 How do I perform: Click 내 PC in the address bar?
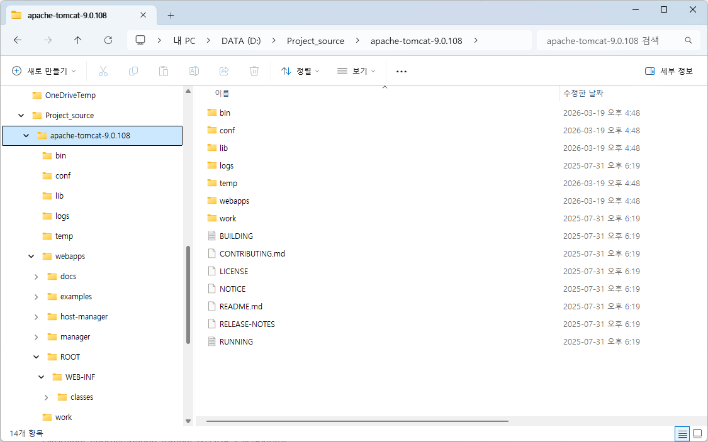[x=184, y=41]
